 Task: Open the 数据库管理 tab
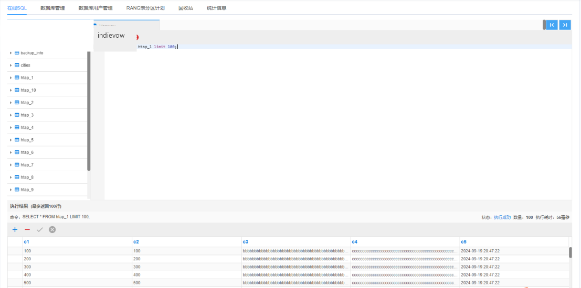[x=52, y=8]
